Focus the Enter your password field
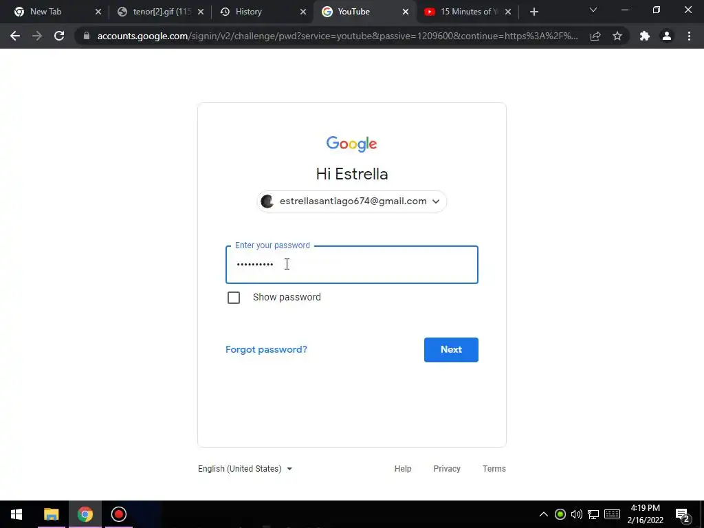 pos(351,265)
